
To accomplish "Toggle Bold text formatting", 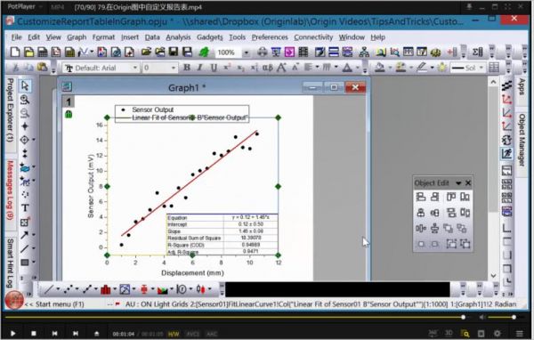I will (187, 68).
